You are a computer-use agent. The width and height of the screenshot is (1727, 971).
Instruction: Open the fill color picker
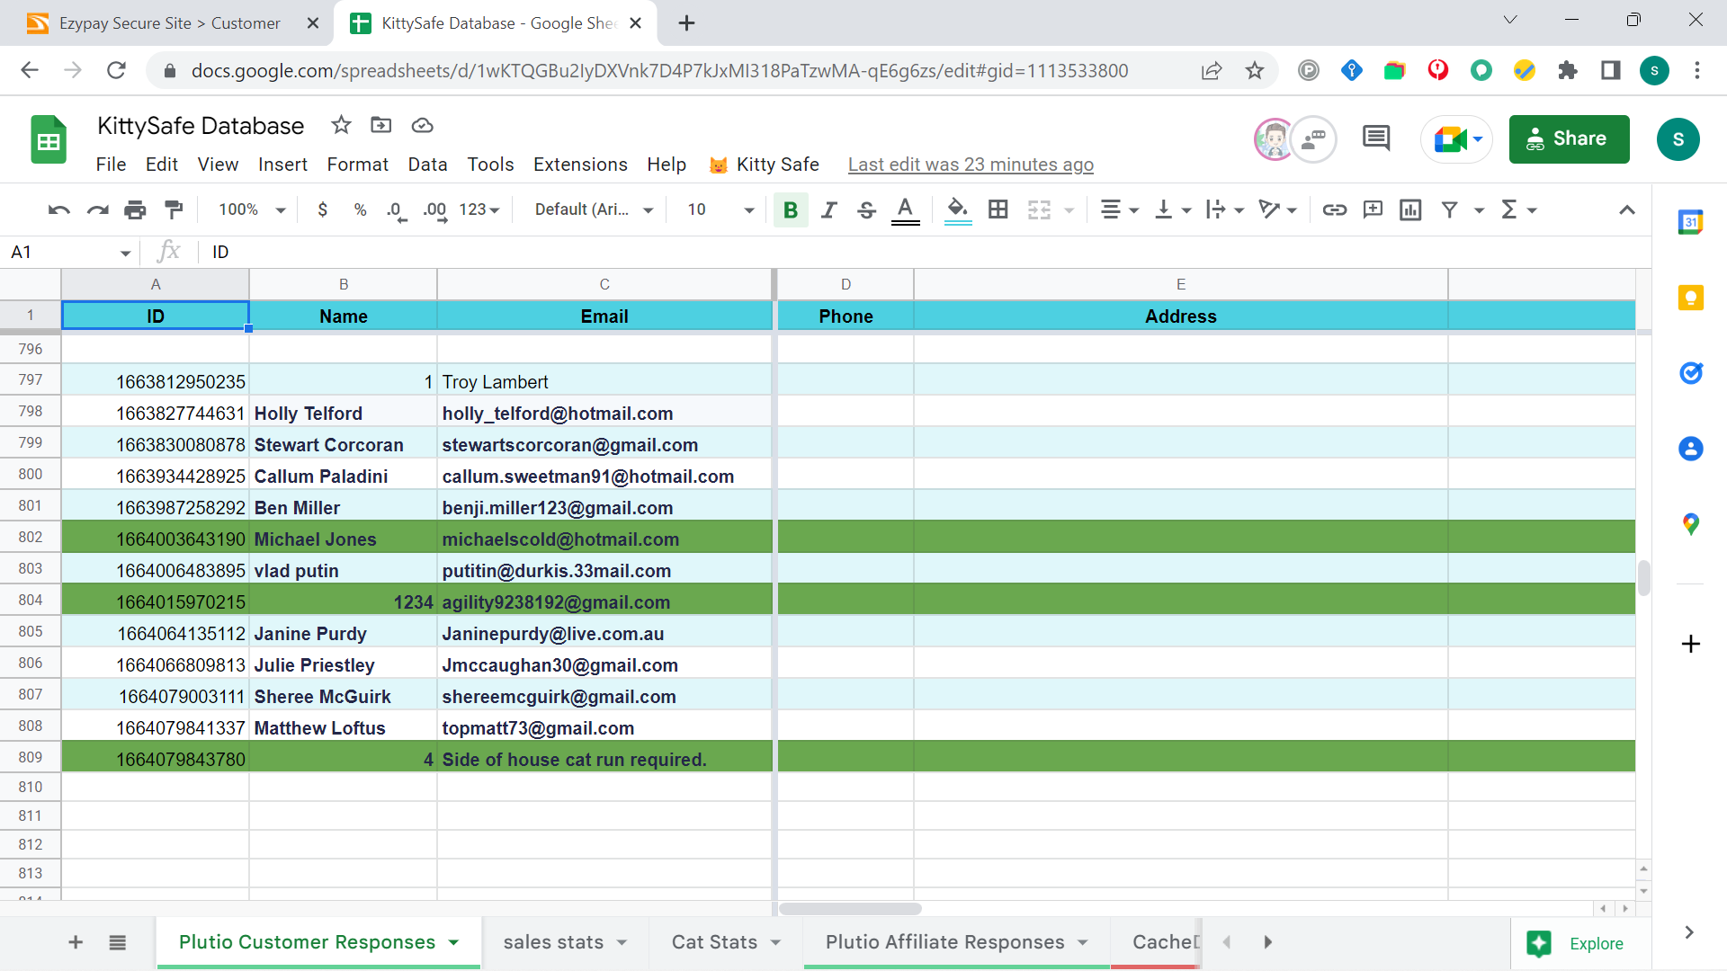[958, 210]
